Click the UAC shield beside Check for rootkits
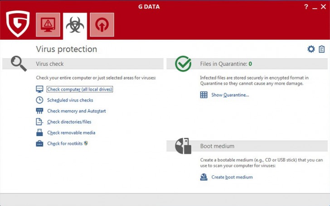This screenshot has height=206, width=330. pos(86,143)
